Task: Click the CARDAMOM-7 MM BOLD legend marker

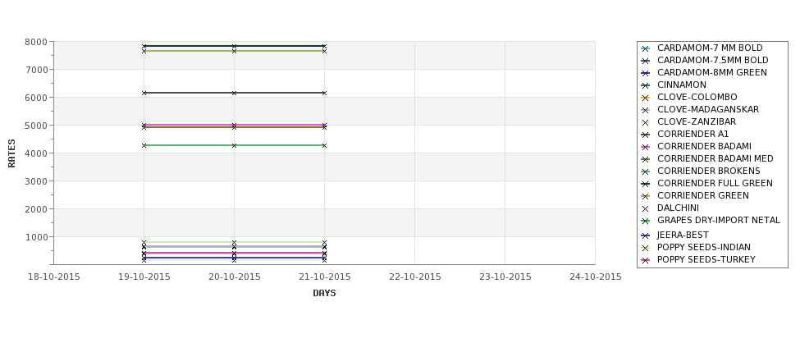Action: 646,49
